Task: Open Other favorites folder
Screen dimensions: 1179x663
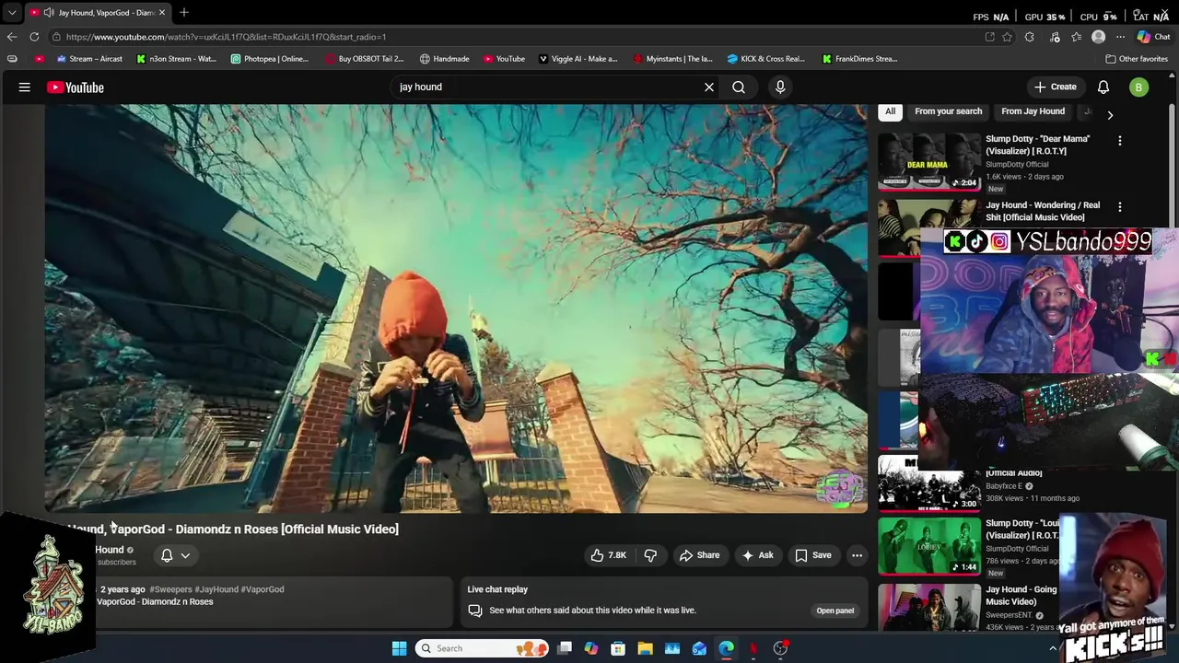Action: (x=1137, y=59)
